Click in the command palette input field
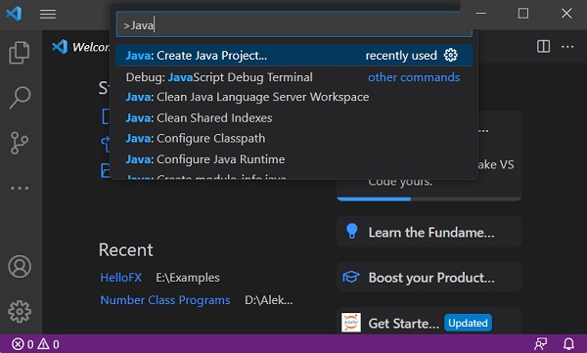The width and height of the screenshot is (587, 353). pyautogui.click(x=294, y=25)
